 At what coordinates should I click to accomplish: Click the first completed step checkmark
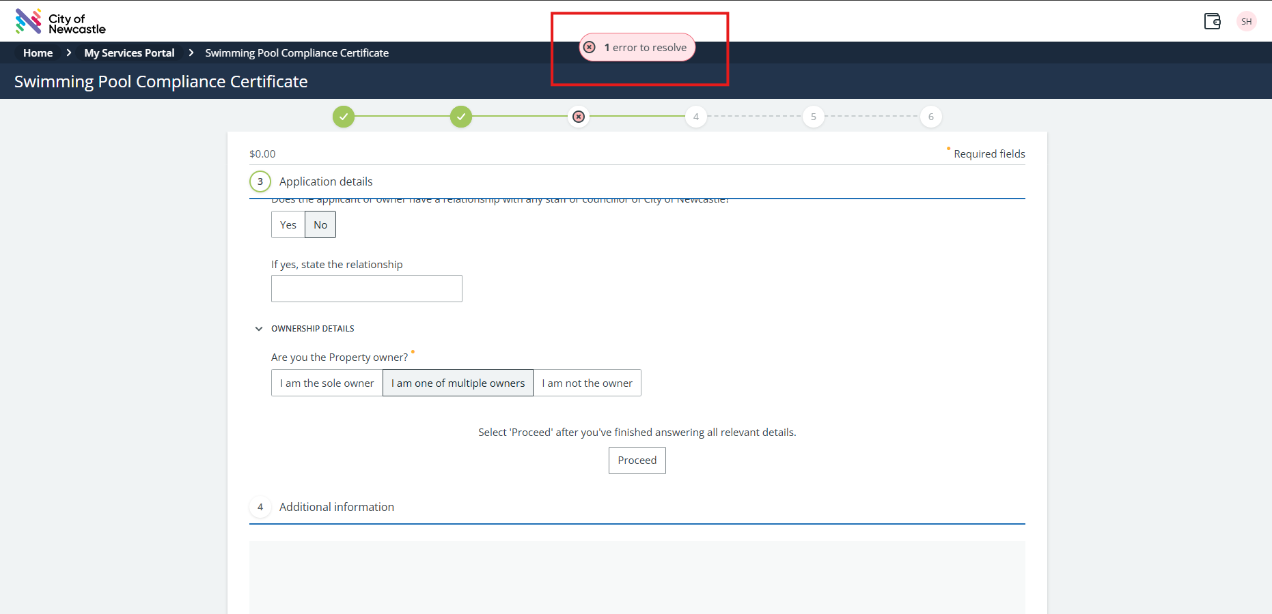click(344, 117)
